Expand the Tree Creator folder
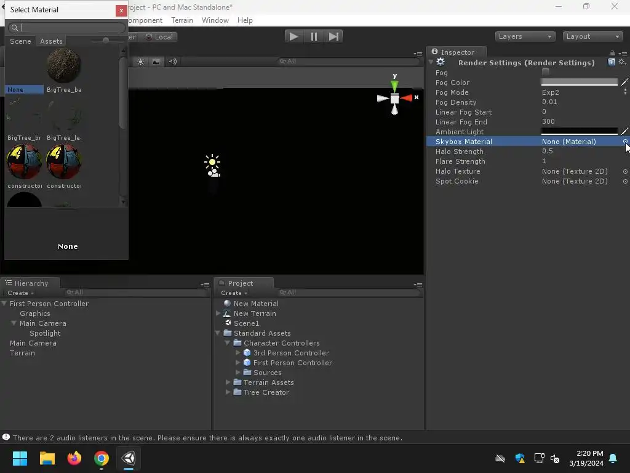This screenshot has width=630, height=473. pyautogui.click(x=228, y=392)
